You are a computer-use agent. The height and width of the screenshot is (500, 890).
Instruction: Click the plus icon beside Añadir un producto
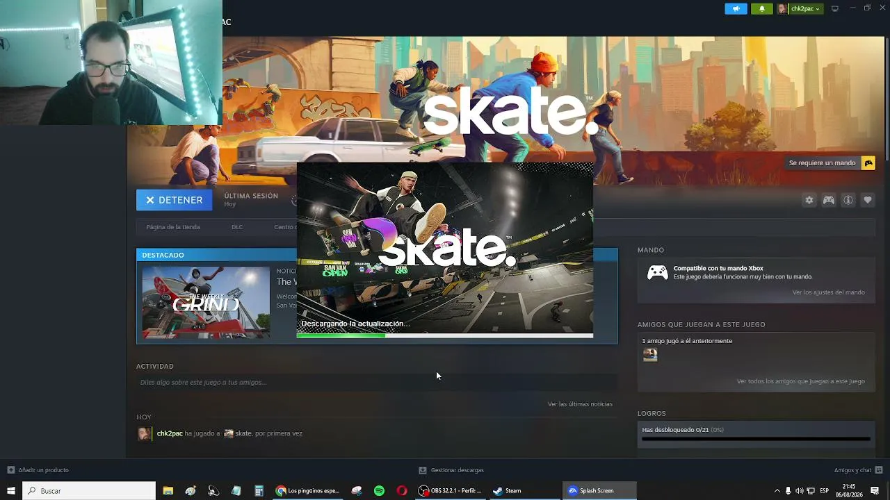tap(10, 470)
